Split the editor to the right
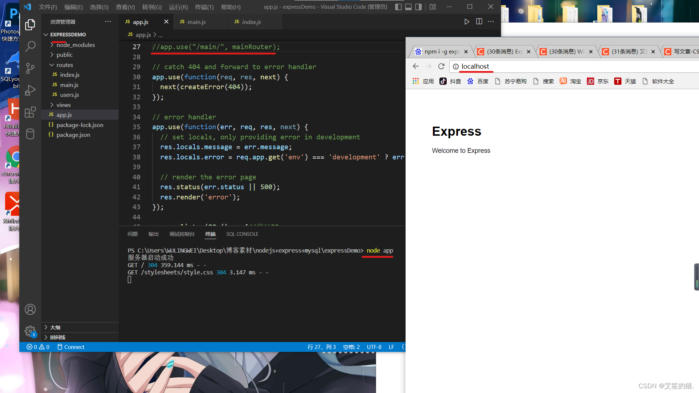Screen dimensions: 699x393 [x=479, y=22]
